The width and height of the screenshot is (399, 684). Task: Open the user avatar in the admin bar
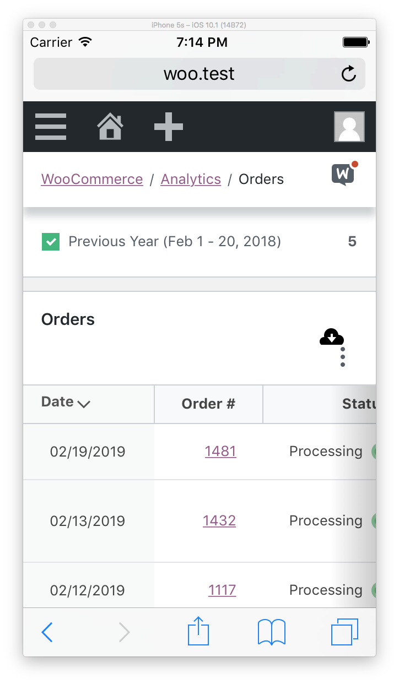[349, 126]
